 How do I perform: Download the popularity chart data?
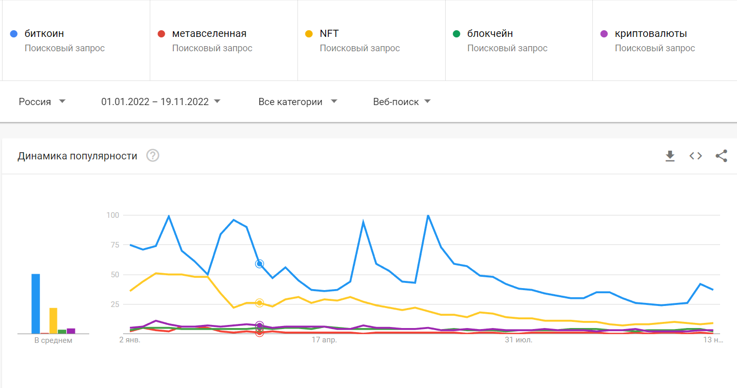[x=670, y=156]
